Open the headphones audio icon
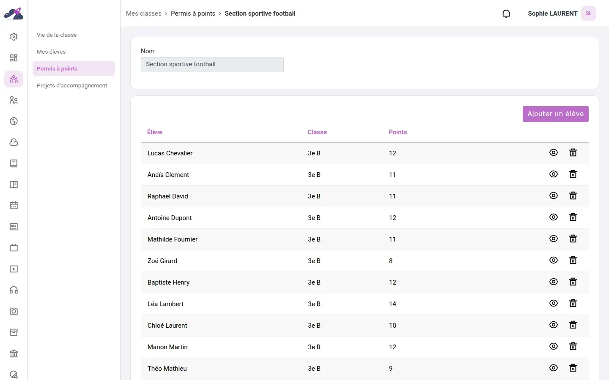The height and width of the screenshot is (380, 609). [14, 290]
